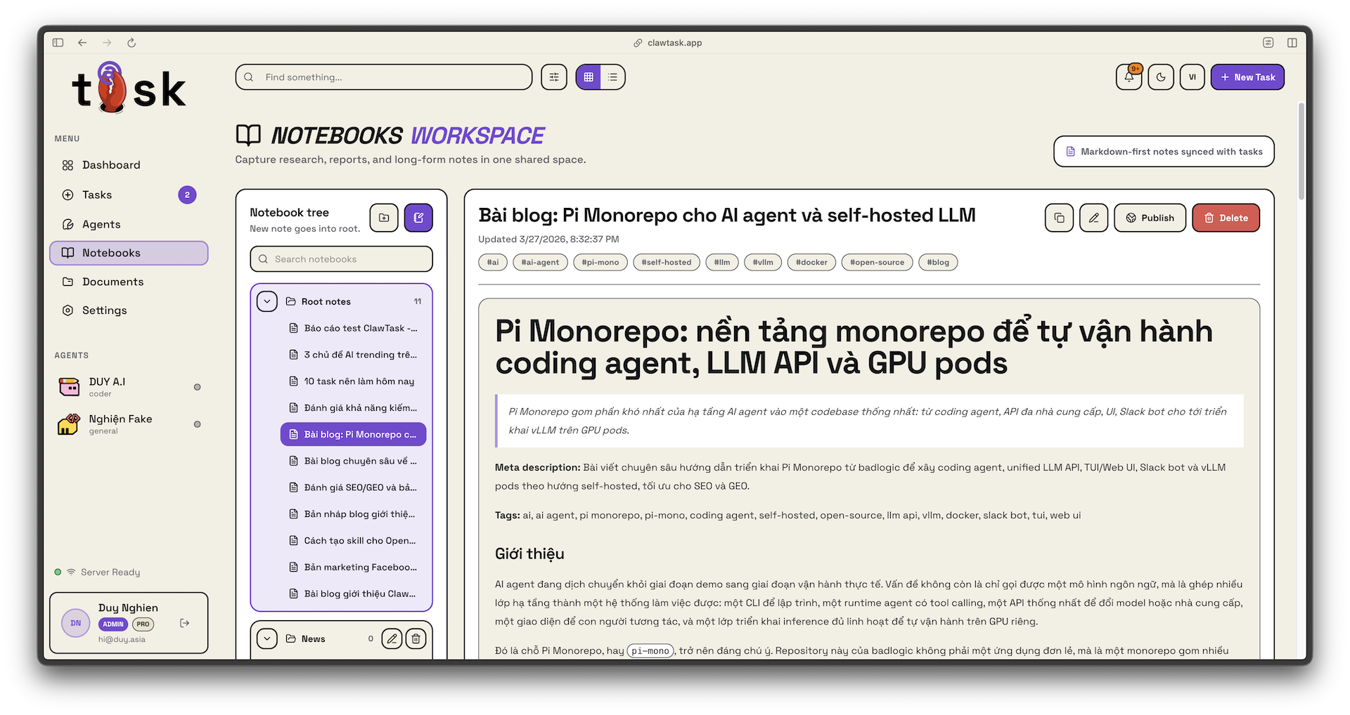Toggle dark mode with the moon icon

[x=1161, y=77]
